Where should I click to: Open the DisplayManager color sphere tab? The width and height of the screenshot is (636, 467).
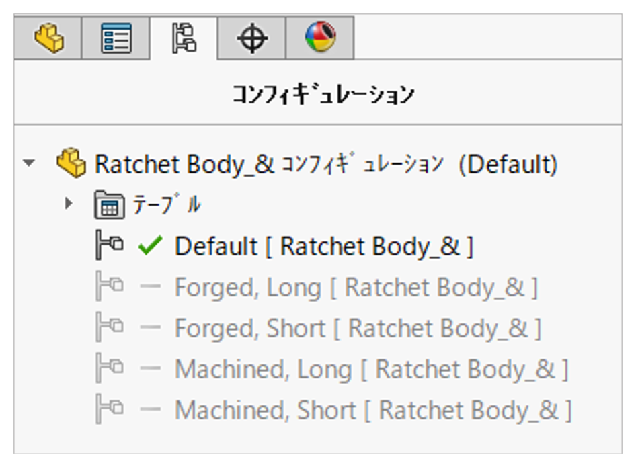(320, 38)
